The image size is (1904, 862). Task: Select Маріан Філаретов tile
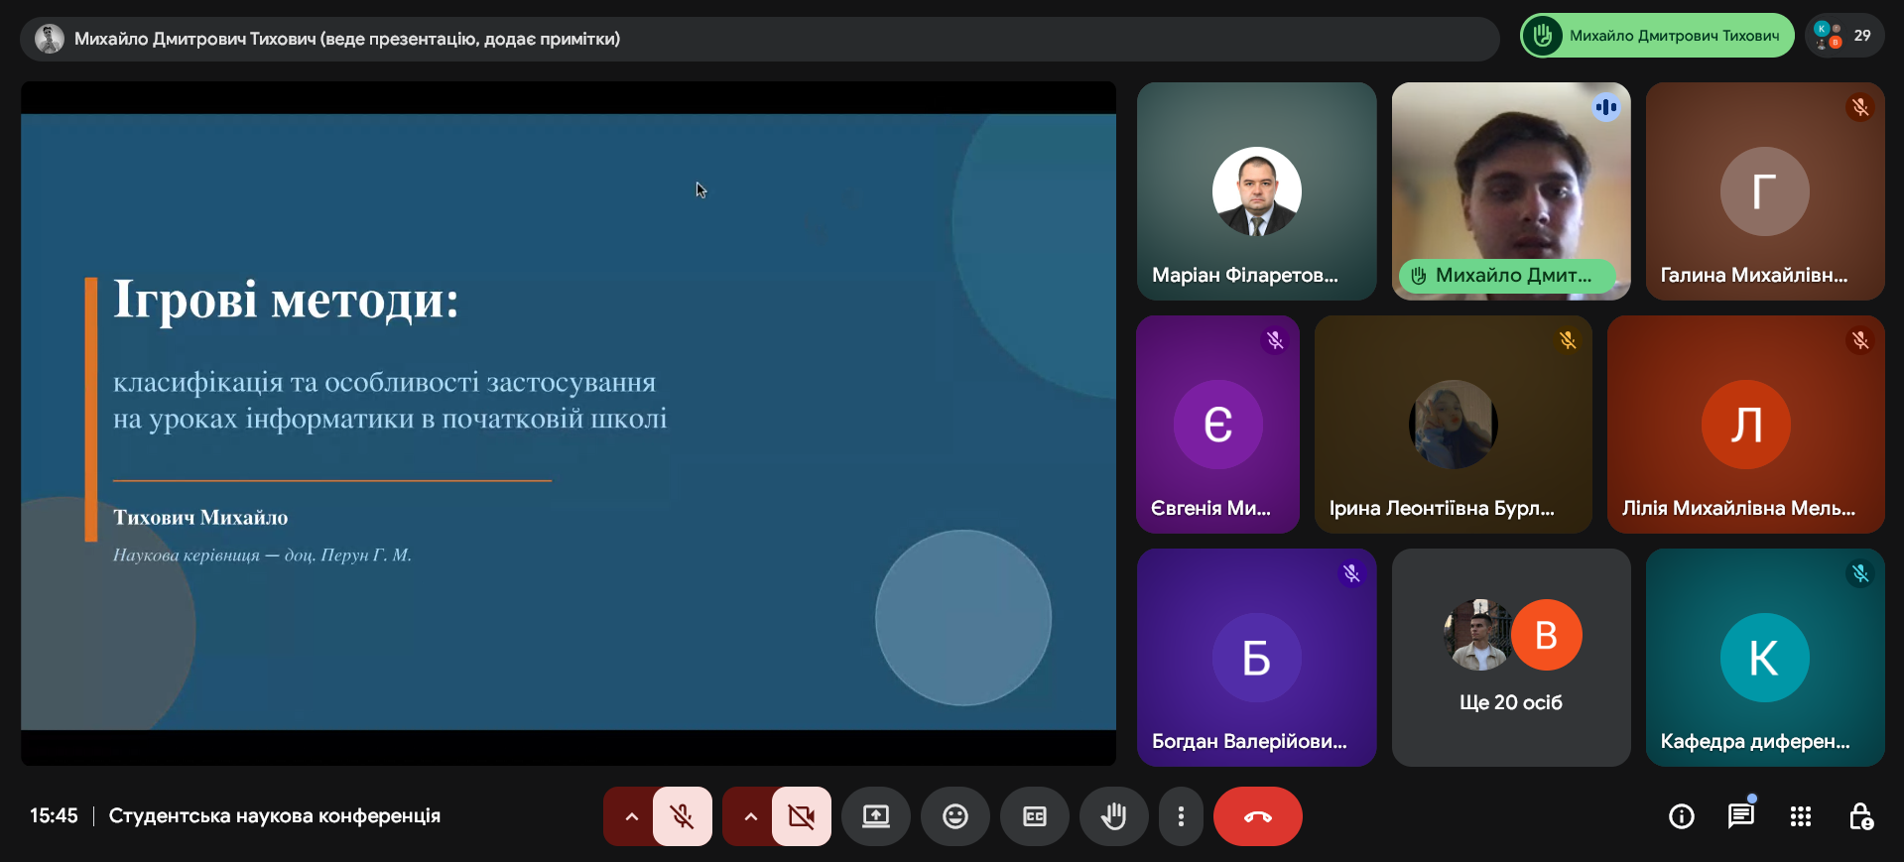click(x=1256, y=191)
